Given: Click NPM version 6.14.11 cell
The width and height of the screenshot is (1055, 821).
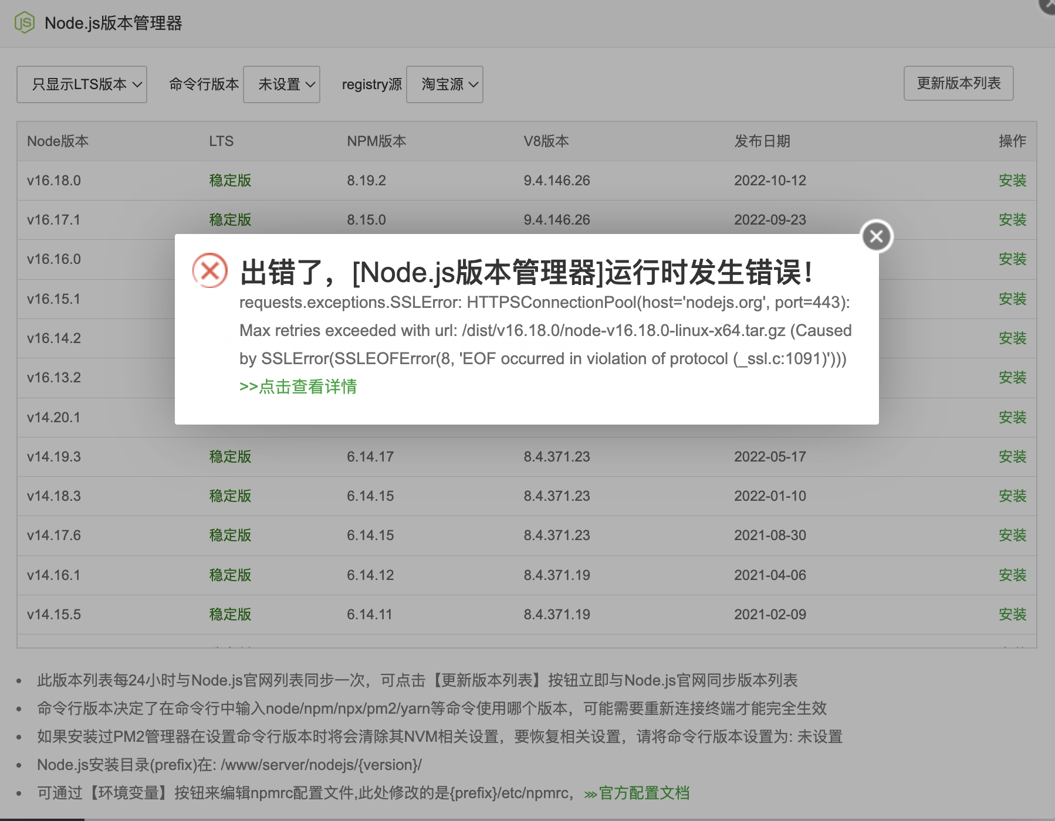Looking at the screenshot, I should (x=370, y=615).
